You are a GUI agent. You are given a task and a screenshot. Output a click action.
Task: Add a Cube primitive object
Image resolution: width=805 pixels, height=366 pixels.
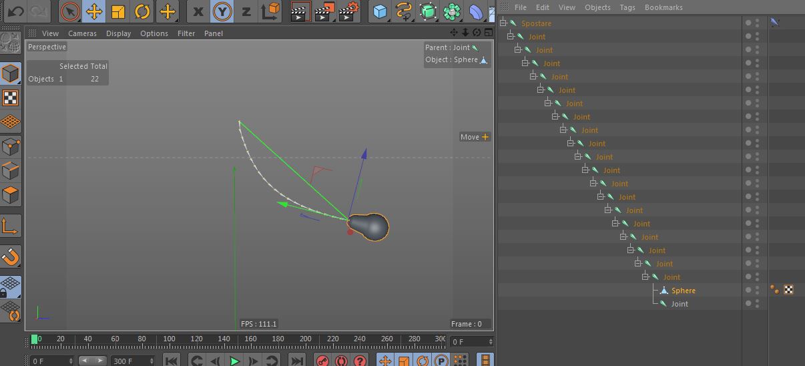click(380, 11)
